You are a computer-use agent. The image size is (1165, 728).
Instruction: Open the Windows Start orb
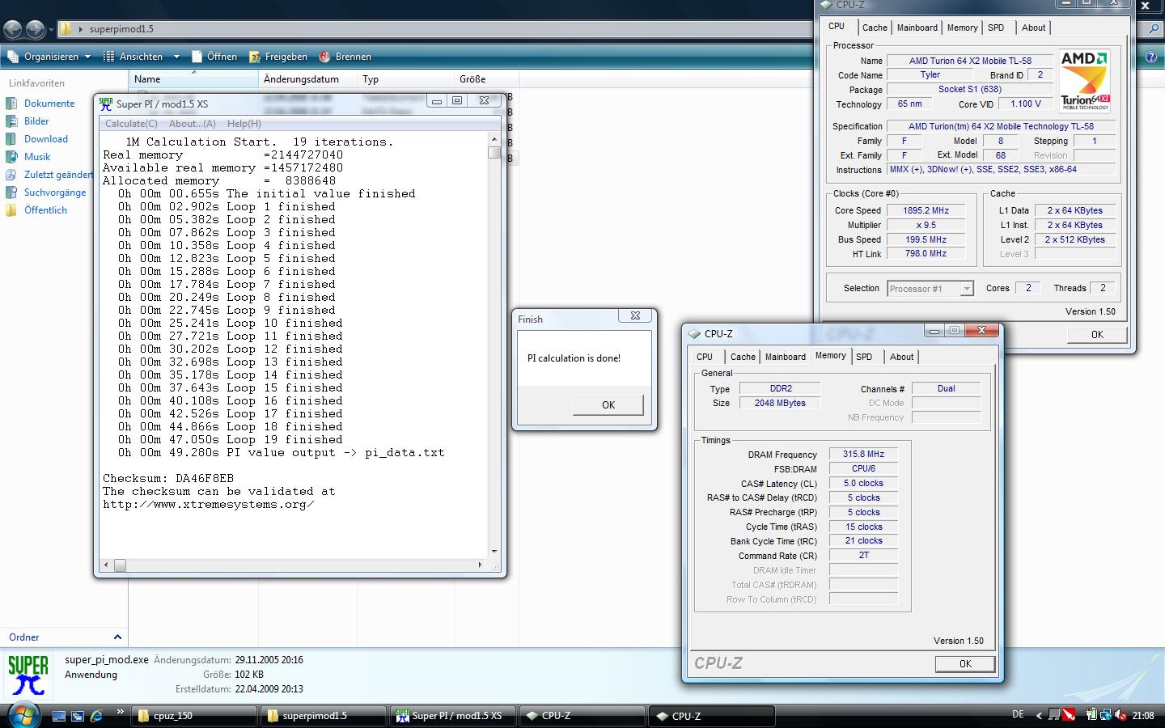(x=23, y=714)
